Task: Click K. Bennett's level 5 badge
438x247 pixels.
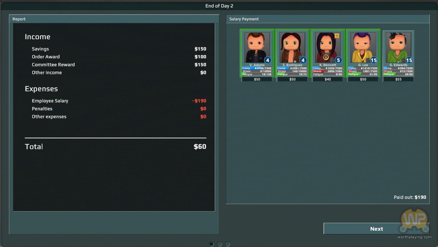Action: pyautogui.click(x=338, y=60)
